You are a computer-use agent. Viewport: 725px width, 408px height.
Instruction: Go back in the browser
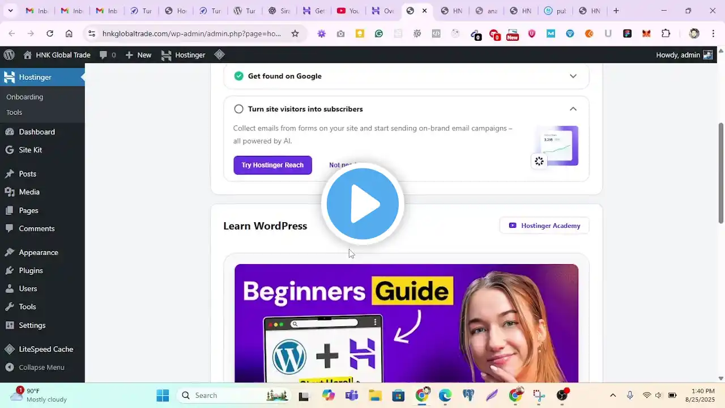(12, 33)
